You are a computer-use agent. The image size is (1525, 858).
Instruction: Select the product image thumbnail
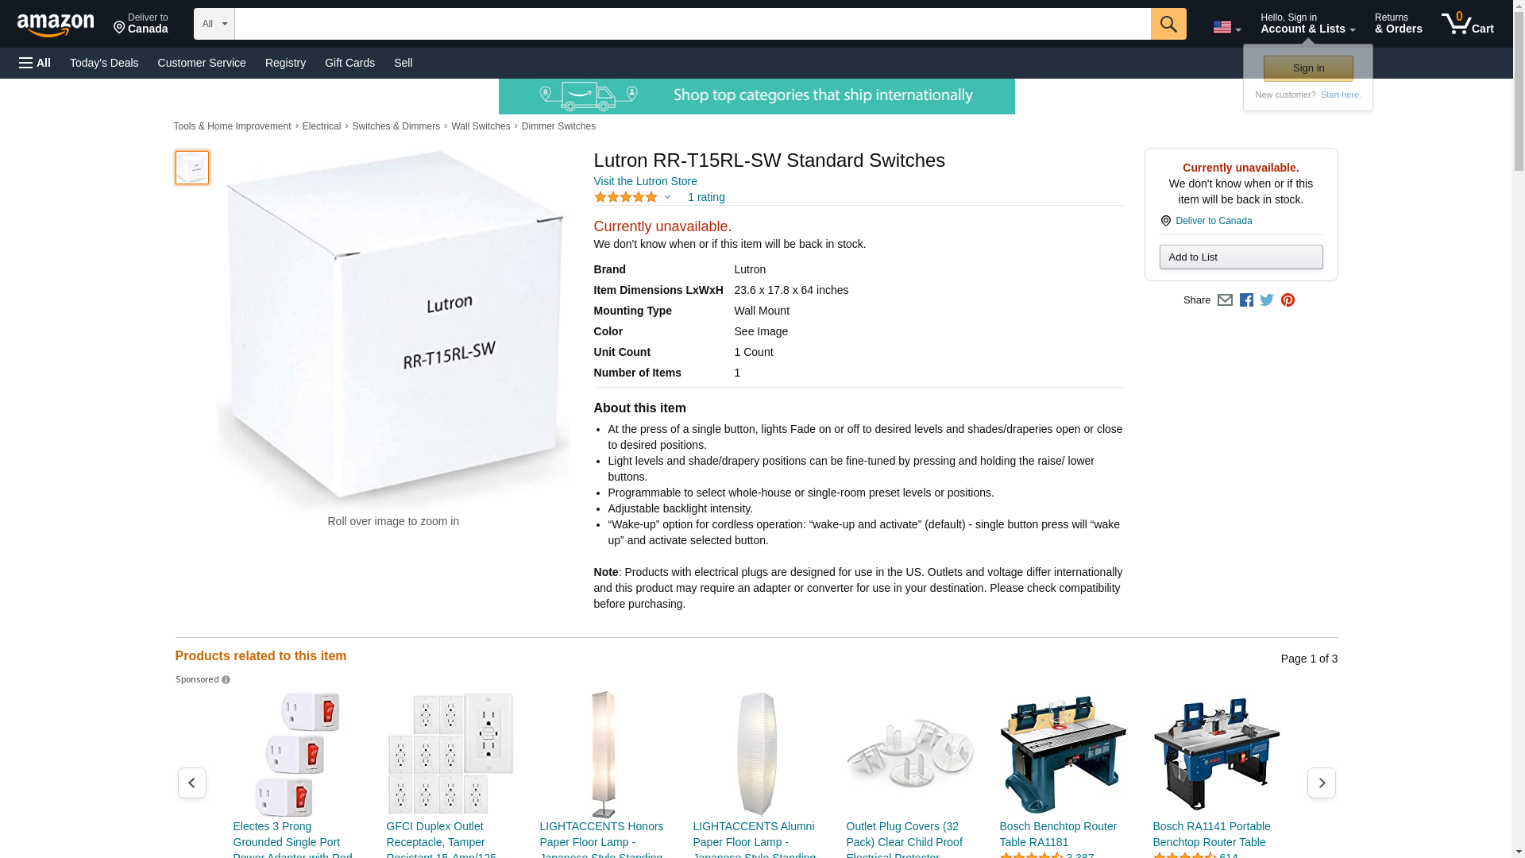192,168
